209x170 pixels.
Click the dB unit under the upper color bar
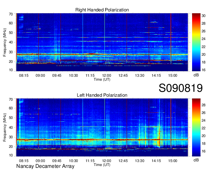click(196, 75)
